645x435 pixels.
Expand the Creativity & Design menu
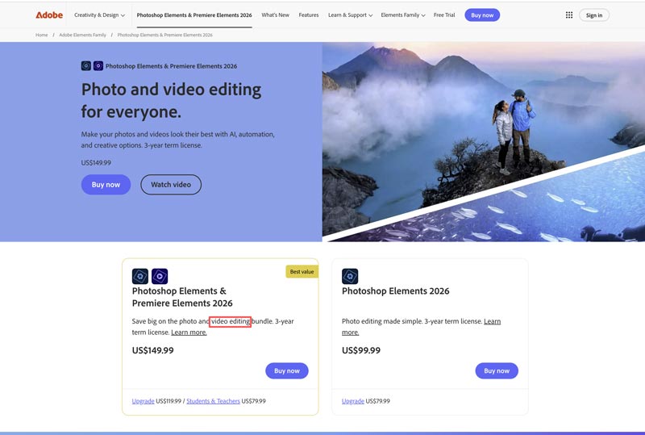(99, 15)
